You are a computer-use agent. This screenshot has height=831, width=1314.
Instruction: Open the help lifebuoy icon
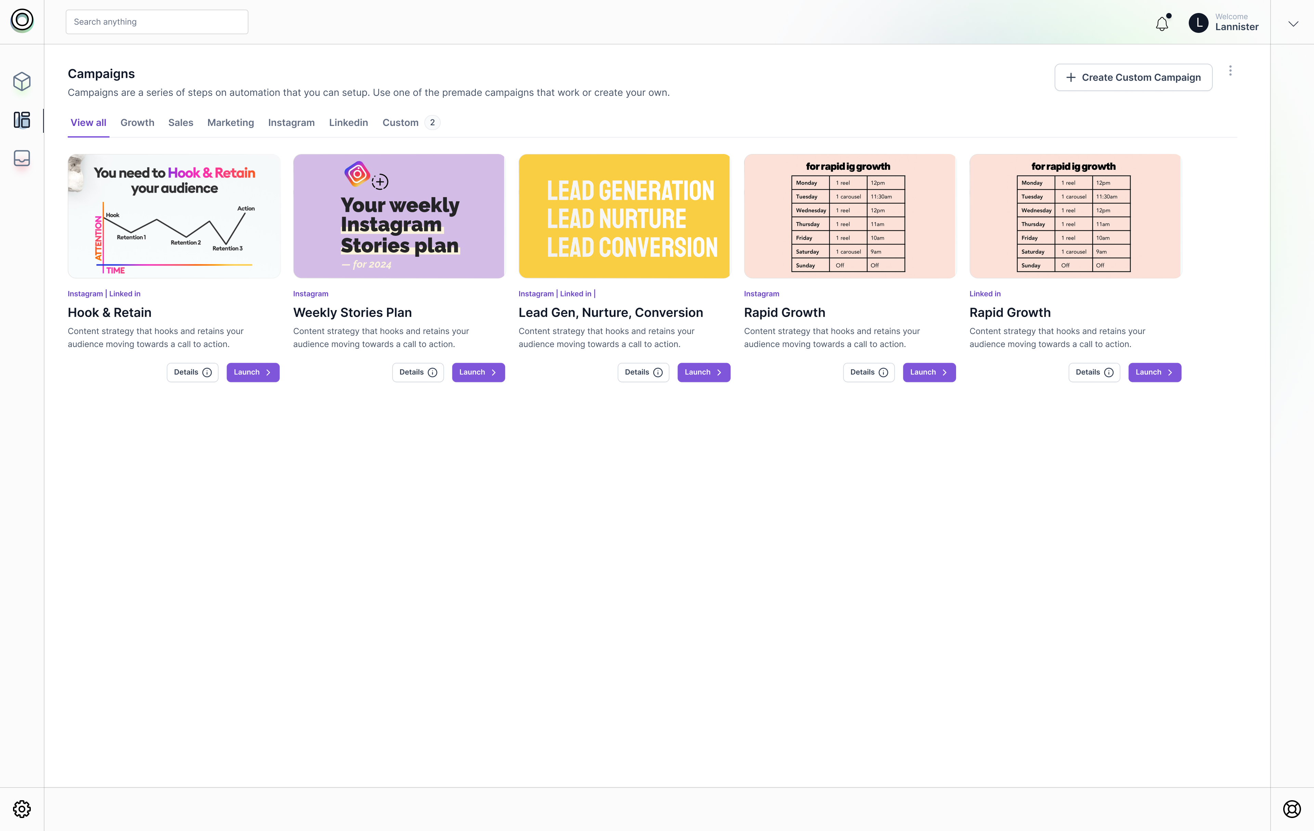click(1292, 809)
